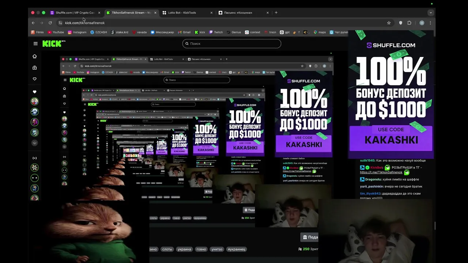Open the gpt bookmark

(x=285, y=32)
